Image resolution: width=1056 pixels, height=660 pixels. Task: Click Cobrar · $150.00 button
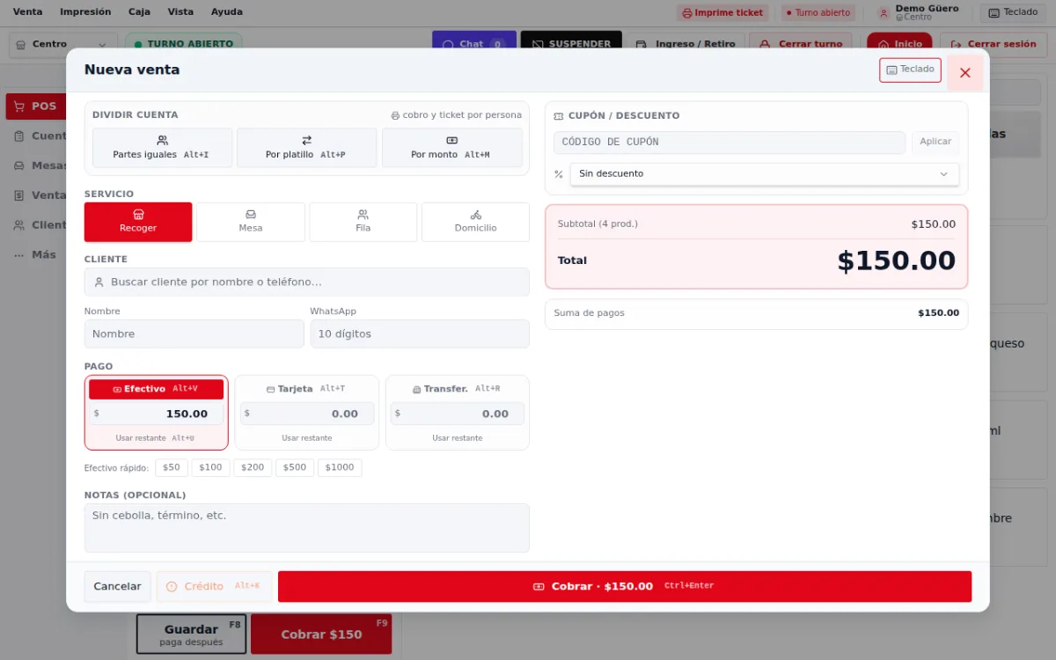point(625,587)
